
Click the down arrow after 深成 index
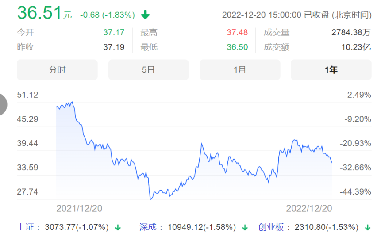pos(245,228)
